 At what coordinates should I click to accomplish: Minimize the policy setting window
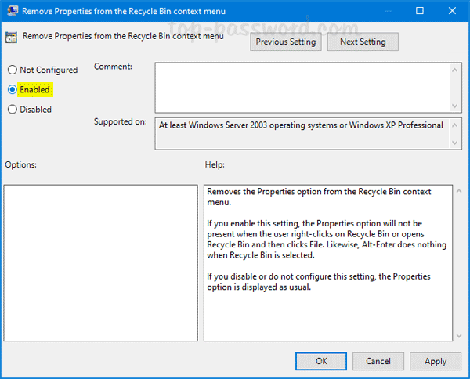384,12
